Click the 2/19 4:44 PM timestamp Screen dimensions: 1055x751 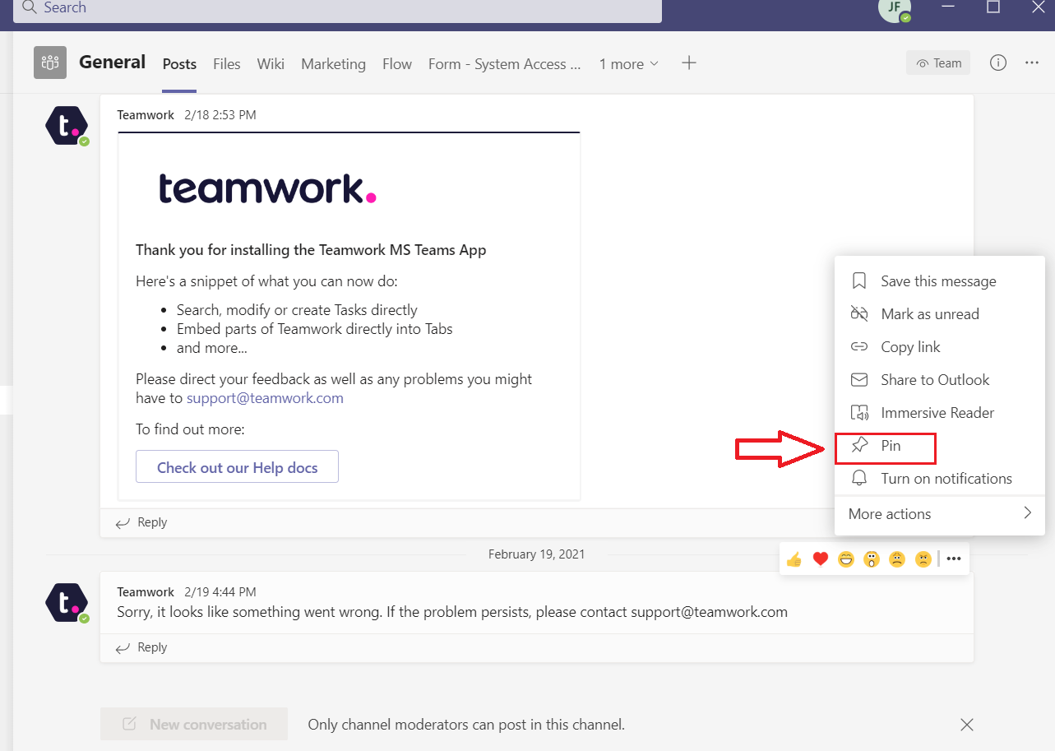point(220,592)
